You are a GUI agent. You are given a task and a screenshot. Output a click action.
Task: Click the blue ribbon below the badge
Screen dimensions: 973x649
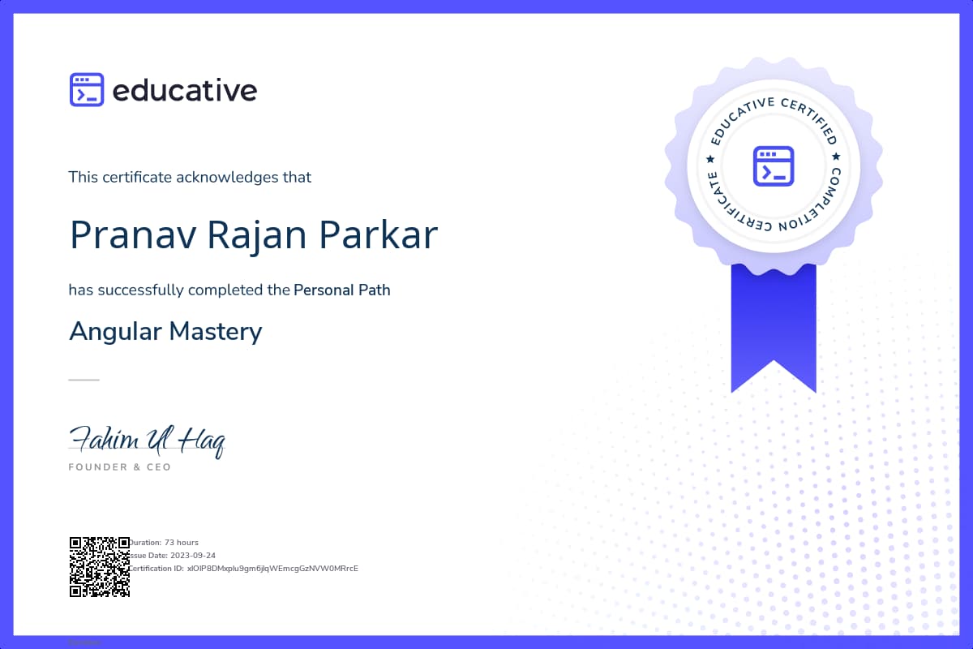pyautogui.click(x=773, y=329)
